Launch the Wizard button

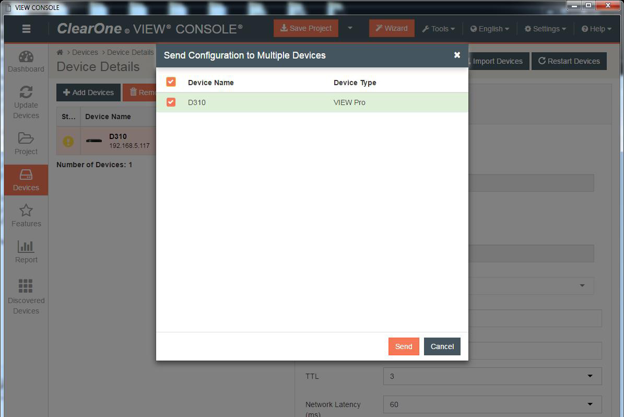(x=392, y=28)
